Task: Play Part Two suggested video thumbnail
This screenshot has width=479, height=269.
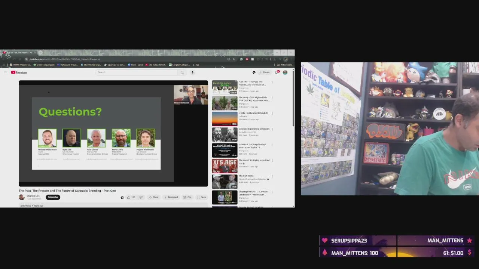Action: 225,87
